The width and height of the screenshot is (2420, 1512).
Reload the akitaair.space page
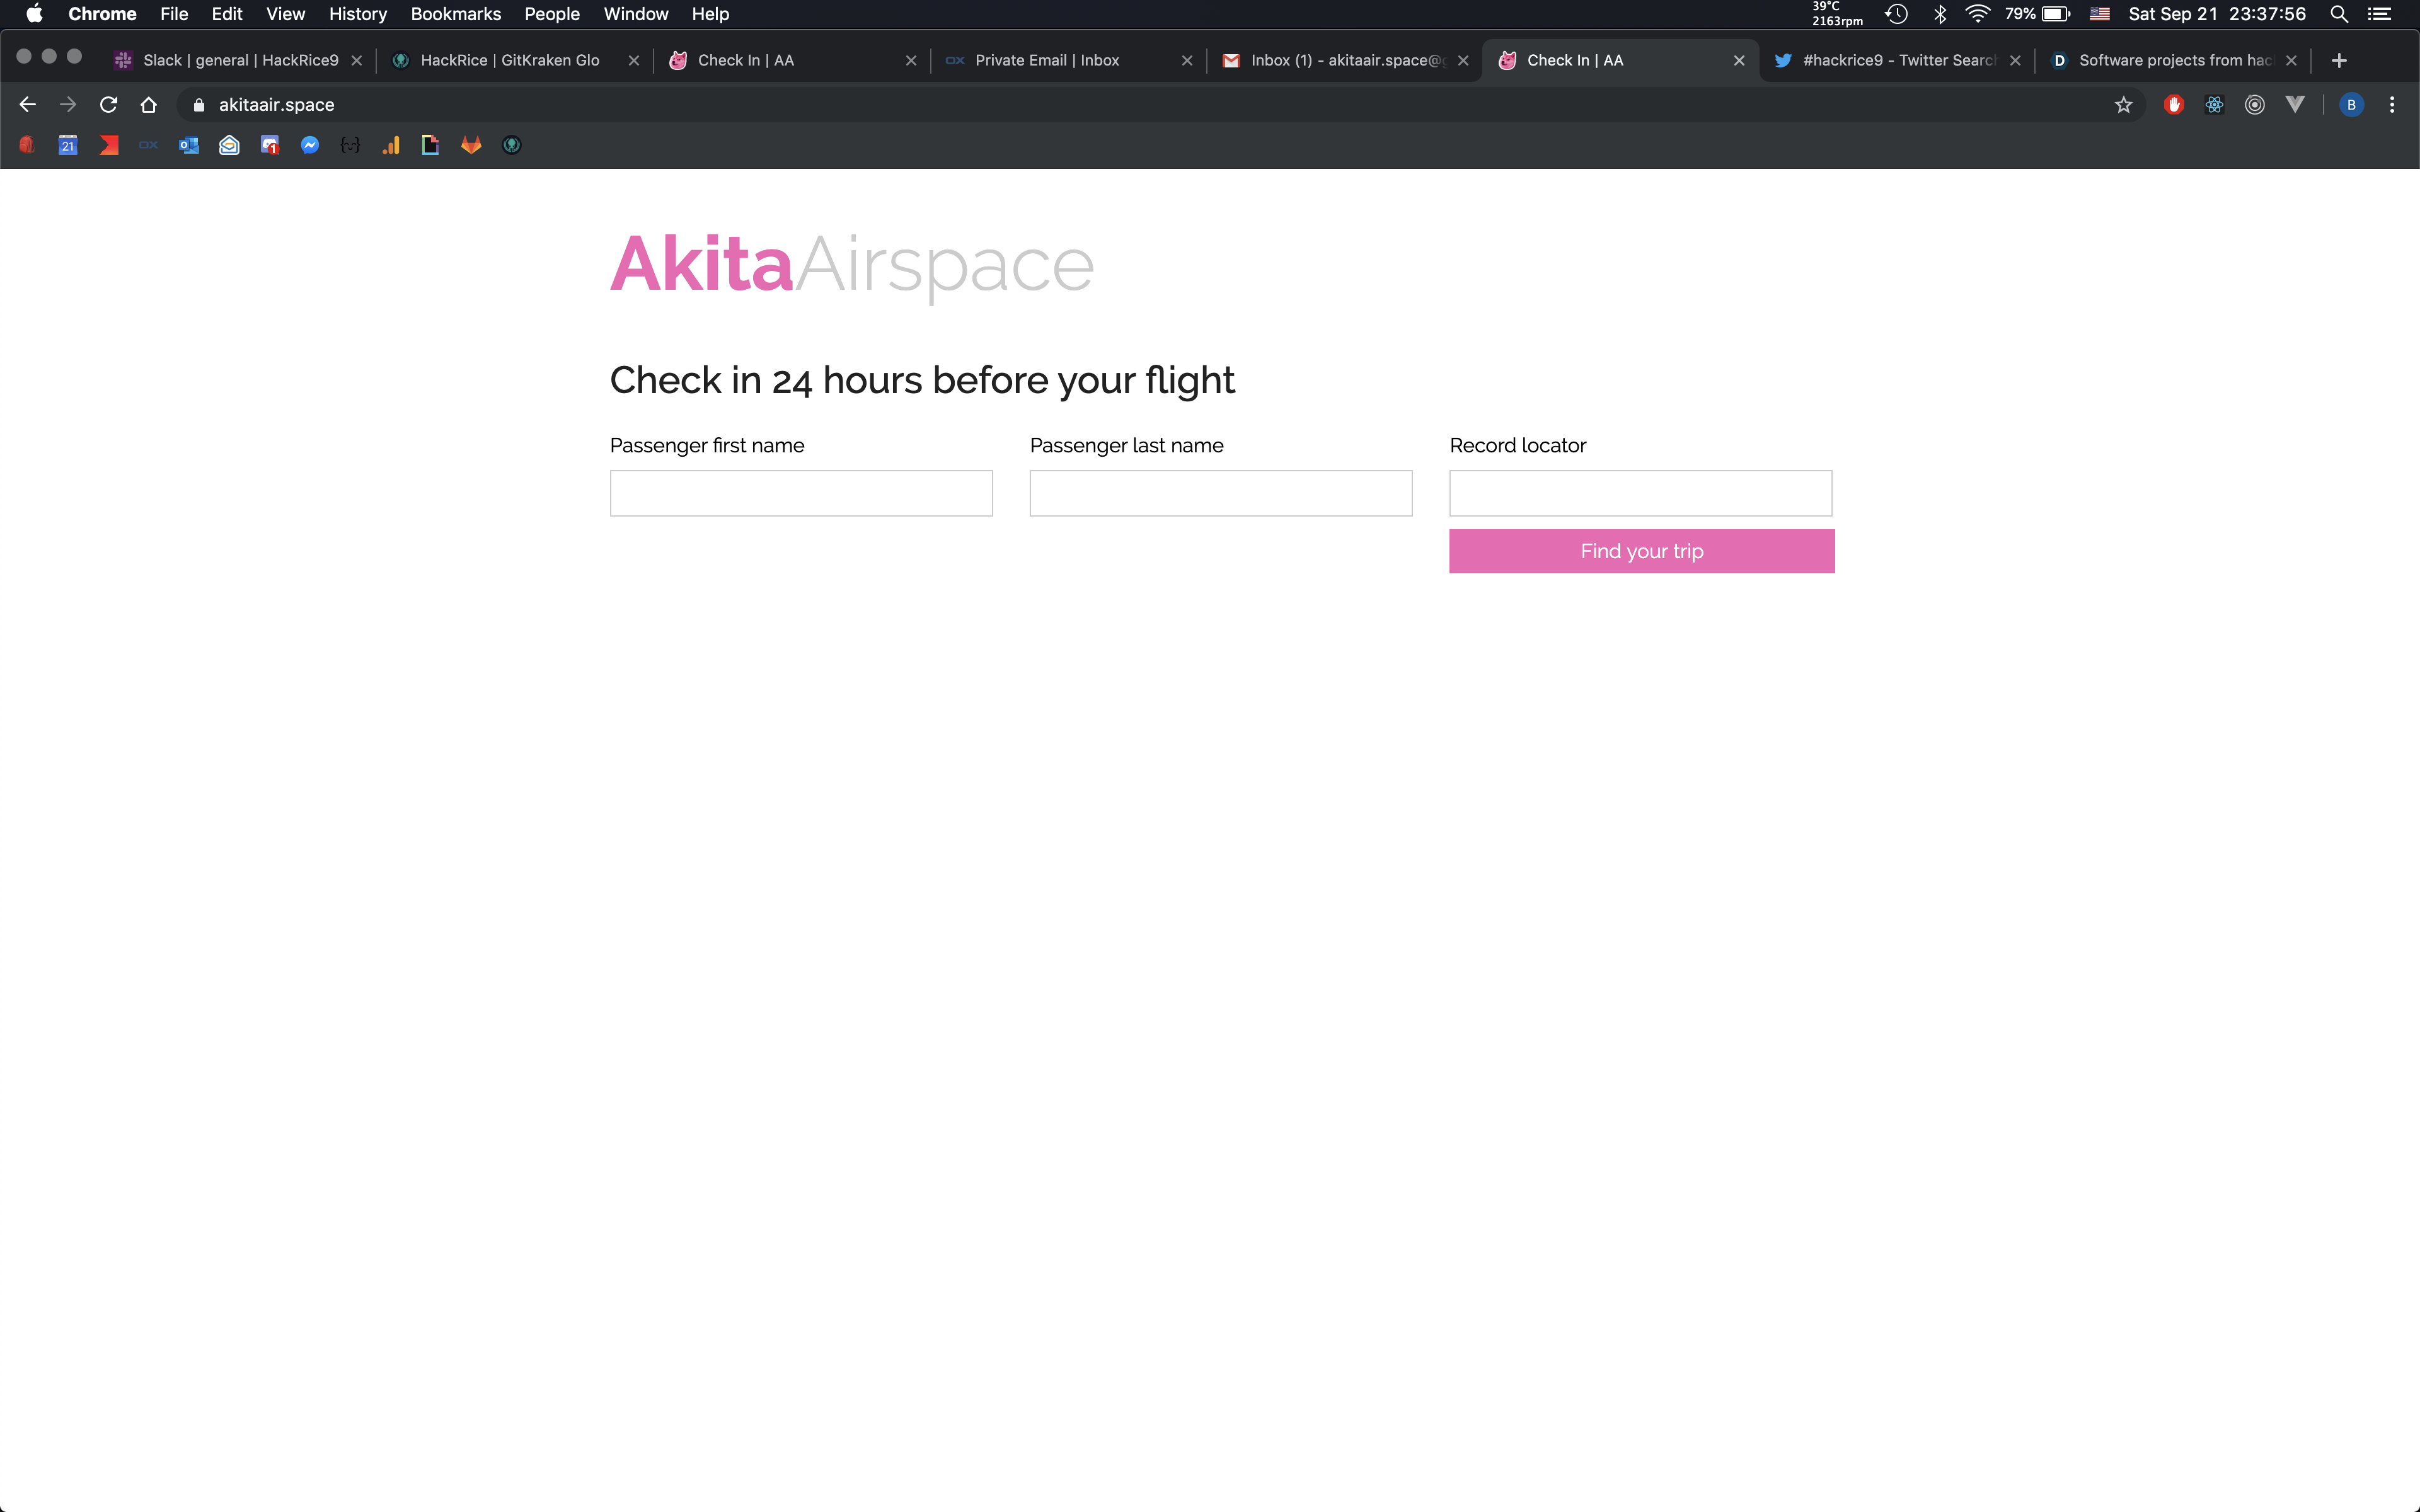point(109,105)
